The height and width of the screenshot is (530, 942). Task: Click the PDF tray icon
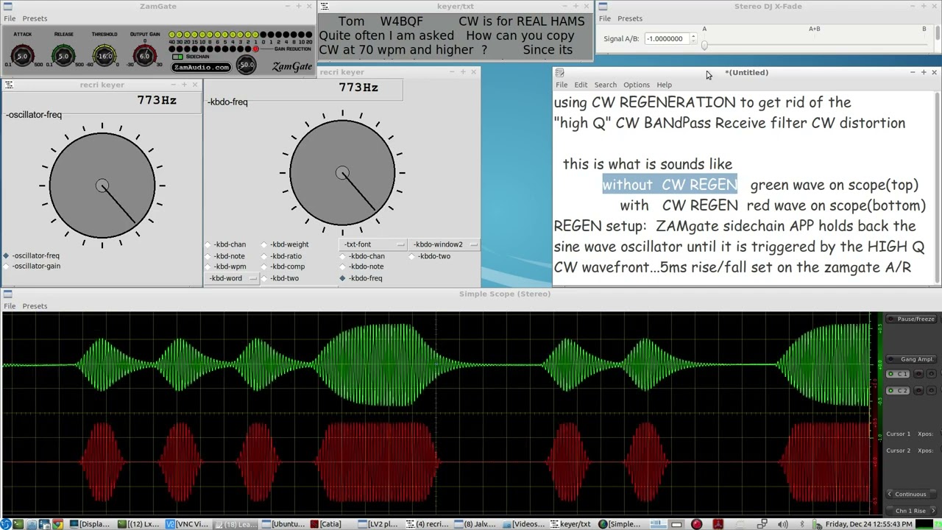[x=718, y=524]
